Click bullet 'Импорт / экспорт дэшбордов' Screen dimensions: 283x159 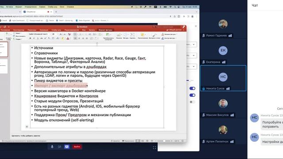[61, 86]
